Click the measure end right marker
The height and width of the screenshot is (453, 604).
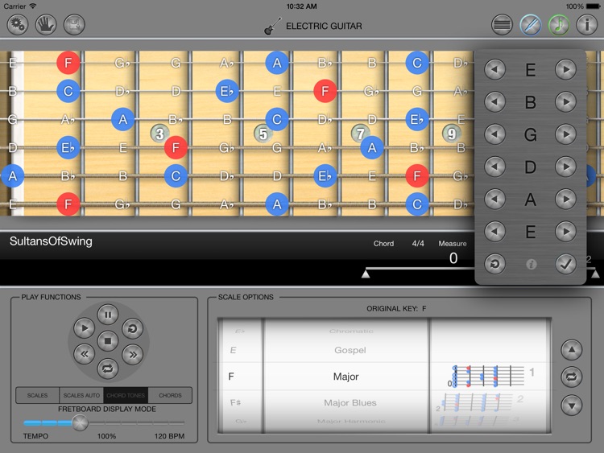coord(595,274)
